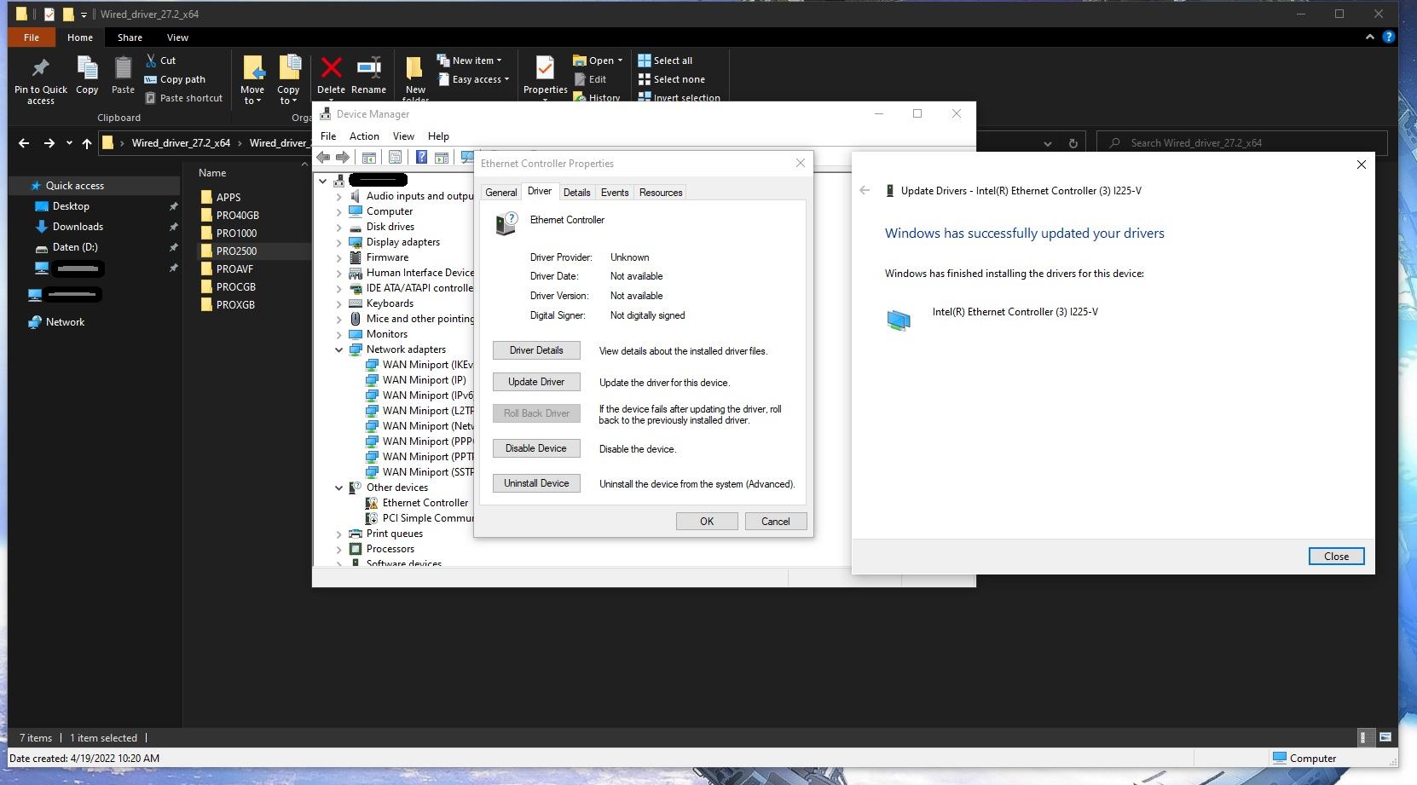Viewport: 1417px width, 785px height.
Task: Go back using Explorer's back arrow
Action: (24, 143)
